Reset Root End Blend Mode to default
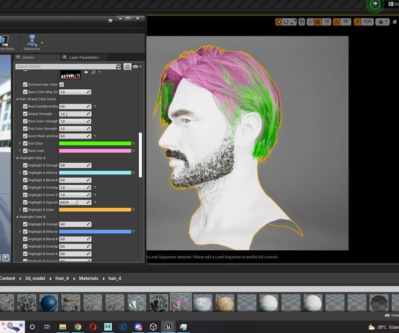399x333 pixels. tap(95, 107)
